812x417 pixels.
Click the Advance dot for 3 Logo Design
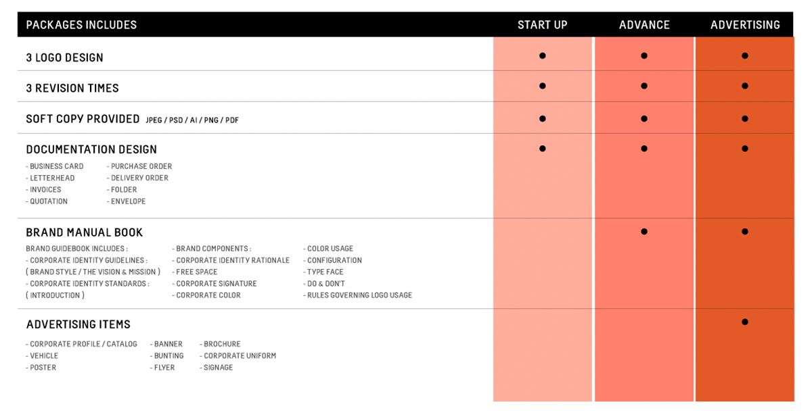(x=644, y=56)
